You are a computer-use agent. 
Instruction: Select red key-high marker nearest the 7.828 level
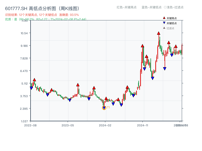146,56
